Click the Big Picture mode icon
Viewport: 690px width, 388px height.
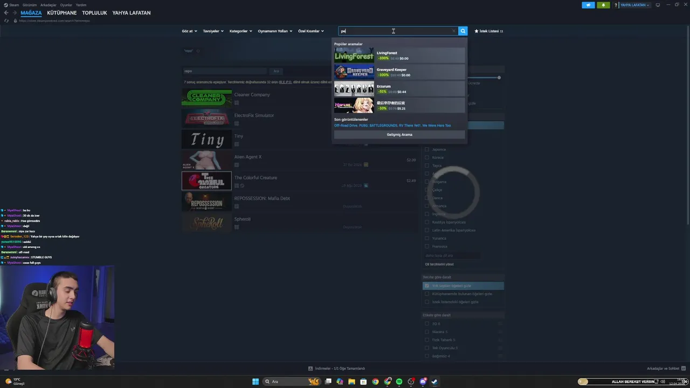pos(658,5)
